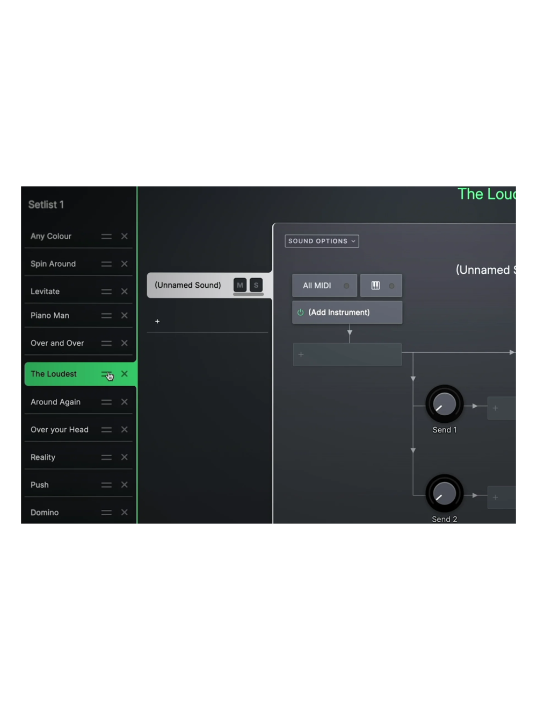This screenshot has width=537, height=710.
Task: Click the plus icon after the Send 1 knob
Action: click(x=495, y=408)
